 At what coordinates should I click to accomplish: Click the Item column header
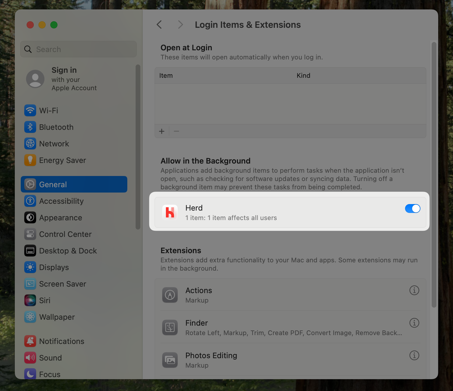166,75
